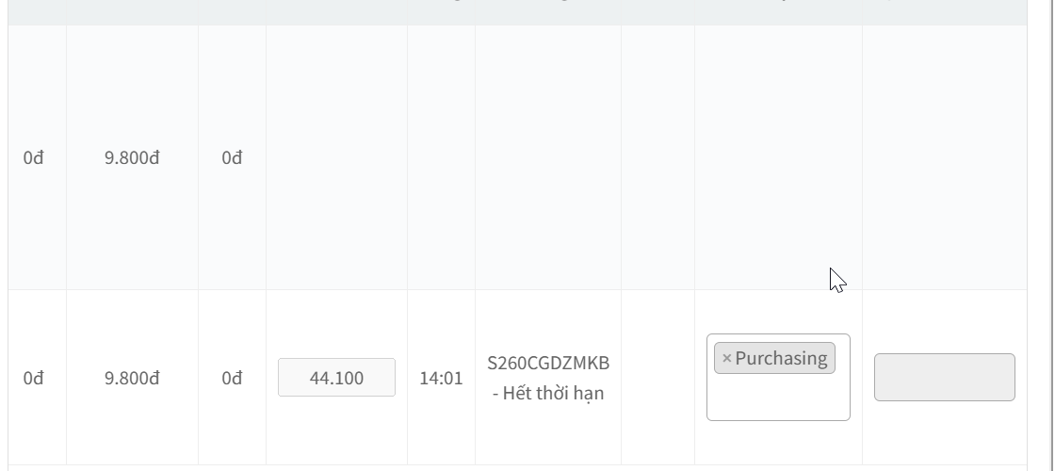Click the empty shaded cell above the Purchasing box
Image resolution: width=1055 pixels, height=471 pixels.
(778, 158)
